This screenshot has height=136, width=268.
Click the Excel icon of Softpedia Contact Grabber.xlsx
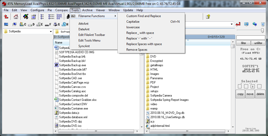click(56, 100)
